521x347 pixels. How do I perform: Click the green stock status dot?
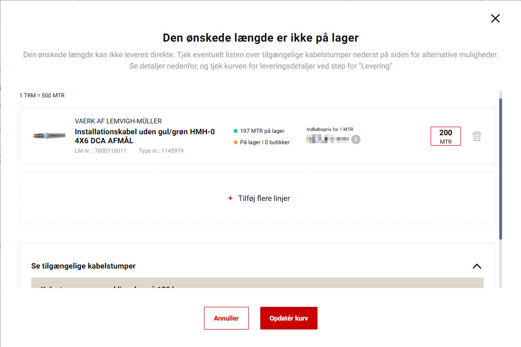236,131
